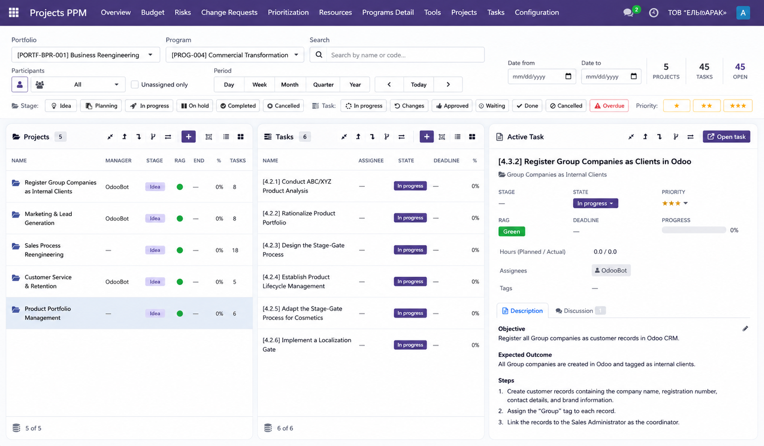Add a new task with plus button
This screenshot has height=446, width=764.
coord(427,137)
